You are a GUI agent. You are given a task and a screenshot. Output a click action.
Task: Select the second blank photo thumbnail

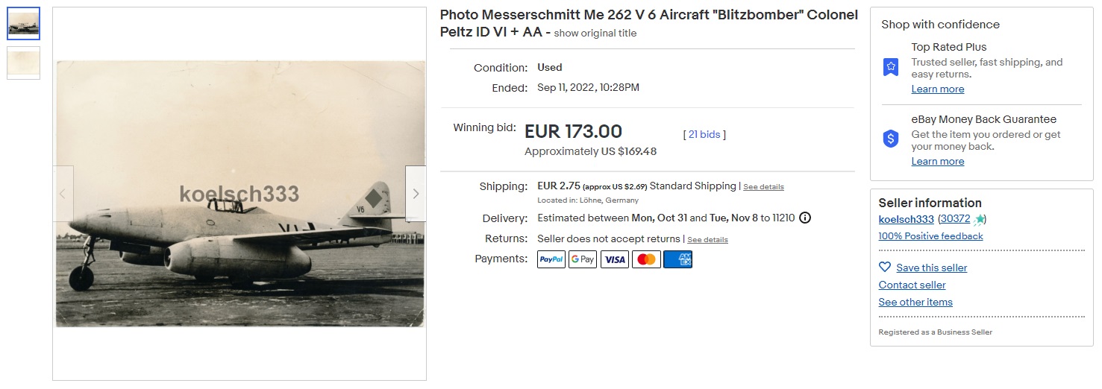pos(24,63)
